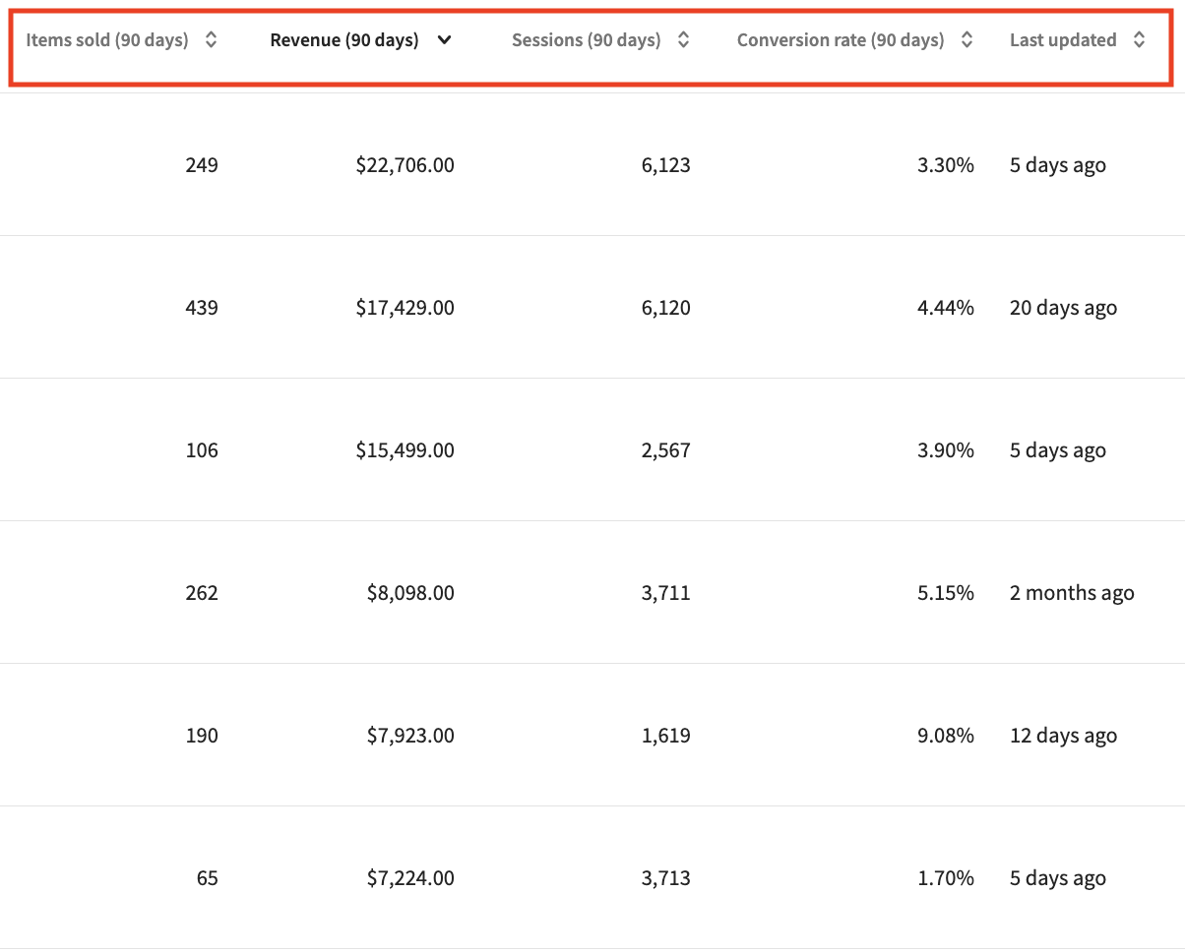The height and width of the screenshot is (952, 1185).
Task: Click the Sessions column sort arrows
Action: coord(683,40)
